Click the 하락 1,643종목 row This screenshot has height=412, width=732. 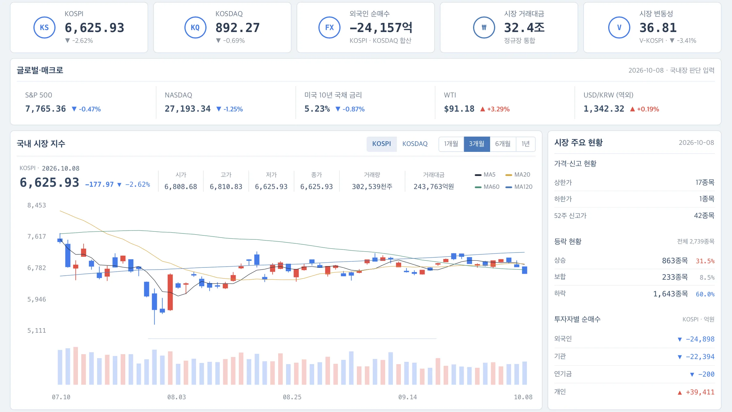[x=634, y=294]
